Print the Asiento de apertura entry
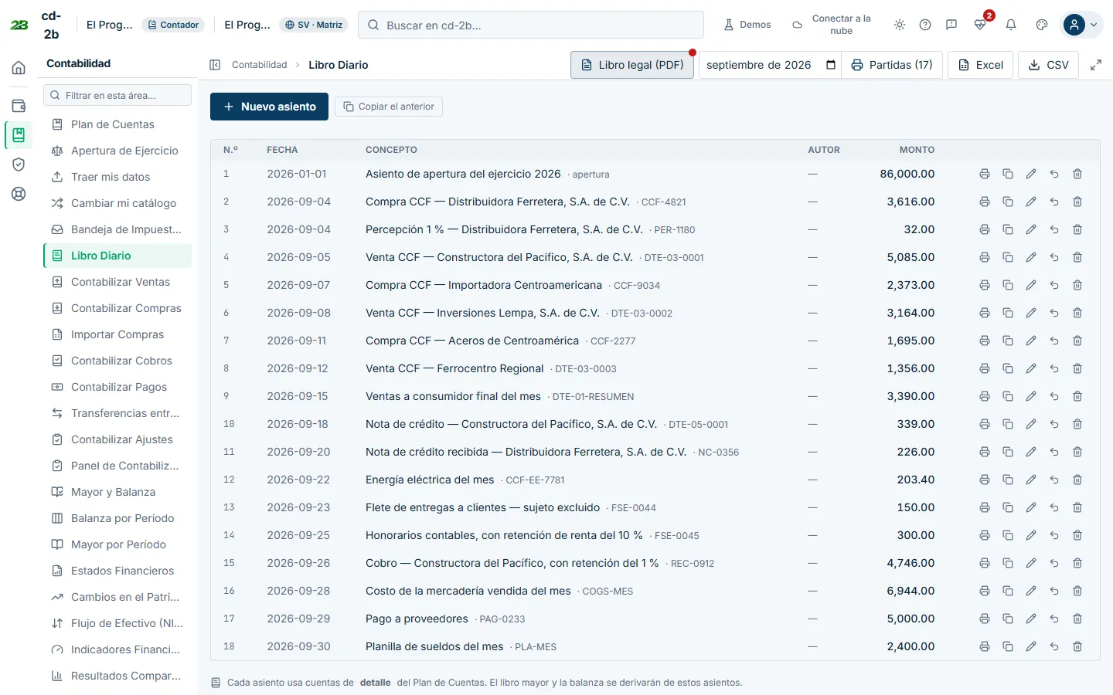Screen dimensions: 1113x695 [x=985, y=174]
